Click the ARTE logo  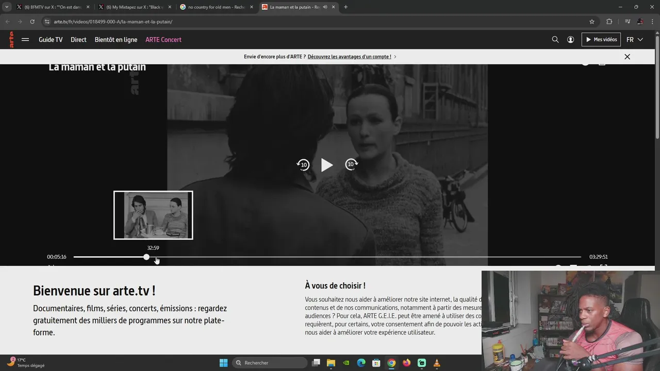click(11, 40)
